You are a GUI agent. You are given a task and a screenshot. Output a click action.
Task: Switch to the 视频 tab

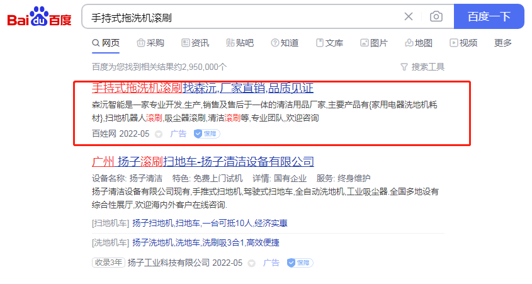(x=463, y=43)
